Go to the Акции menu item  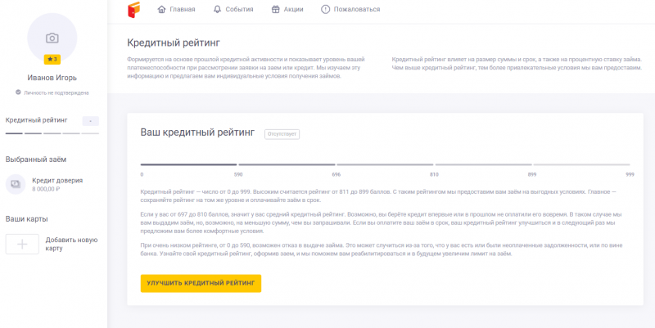click(x=294, y=10)
